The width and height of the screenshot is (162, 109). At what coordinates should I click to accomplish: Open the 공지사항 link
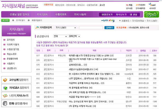[x=129, y=8]
